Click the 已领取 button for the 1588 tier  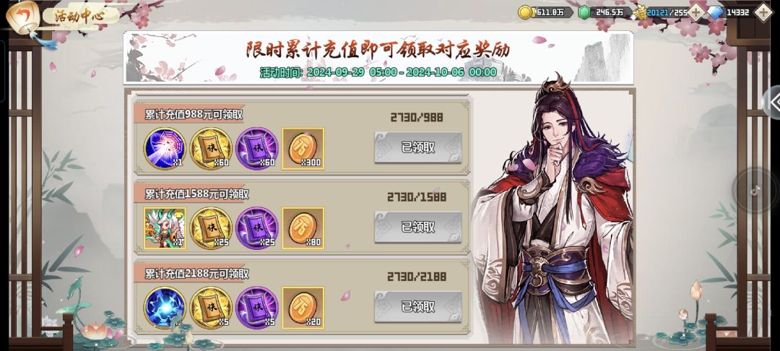click(x=418, y=227)
